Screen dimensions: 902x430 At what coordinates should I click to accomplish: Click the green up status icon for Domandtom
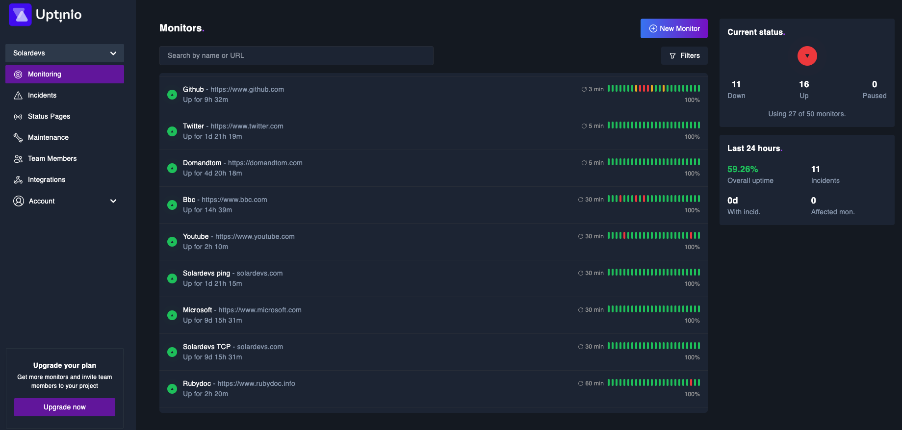pyautogui.click(x=172, y=168)
